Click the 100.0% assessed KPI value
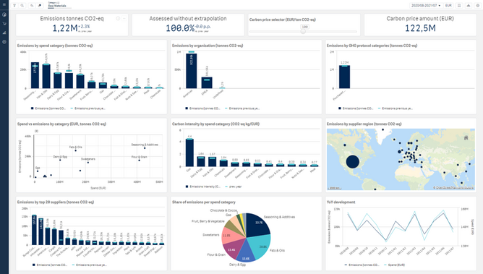 (x=180, y=28)
